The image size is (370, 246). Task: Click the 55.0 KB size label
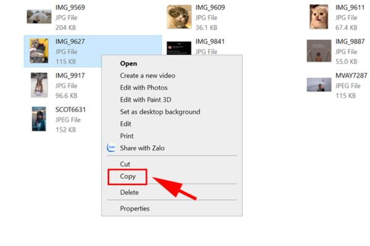click(x=346, y=61)
